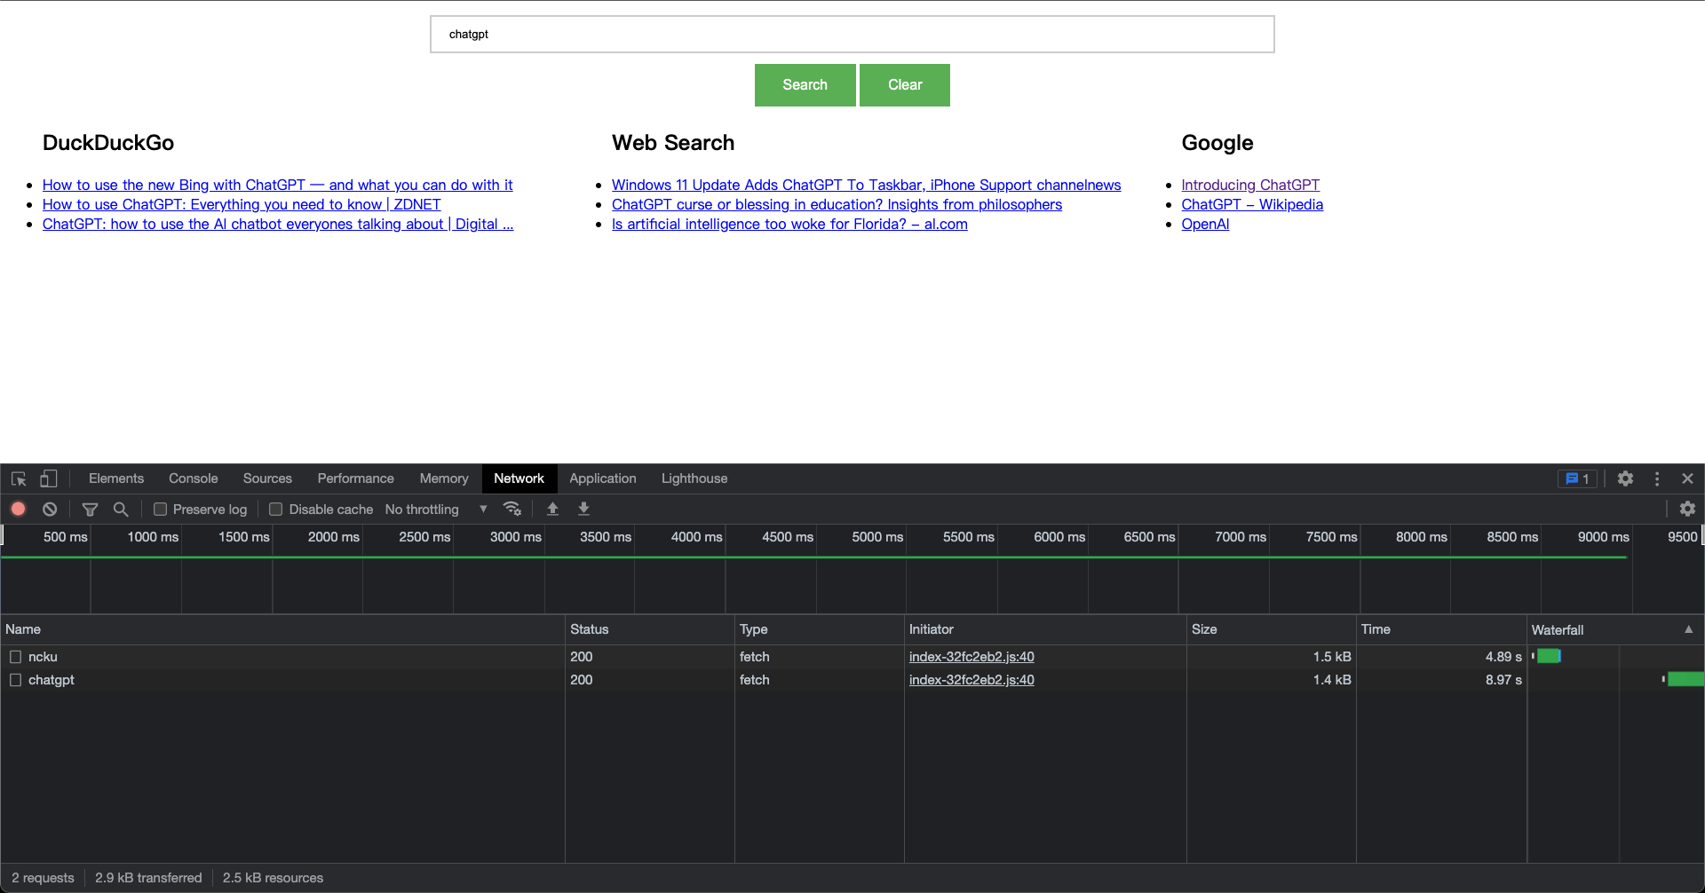Click the 8.97 s time cell
Image resolution: width=1705 pixels, height=893 pixels.
click(1503, 680)
